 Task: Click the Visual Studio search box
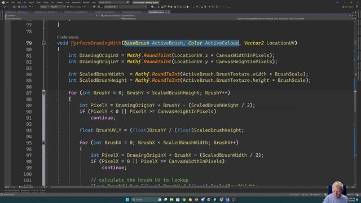click(114, 2)
